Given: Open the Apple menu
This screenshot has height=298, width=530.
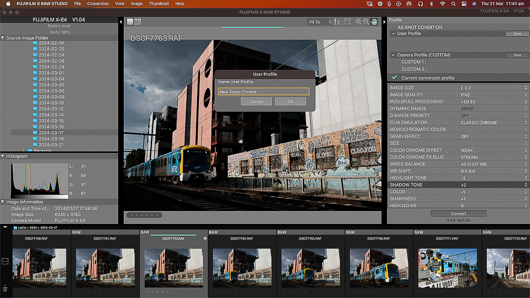Looking at the screenshot, I should (x=8, y=4).
